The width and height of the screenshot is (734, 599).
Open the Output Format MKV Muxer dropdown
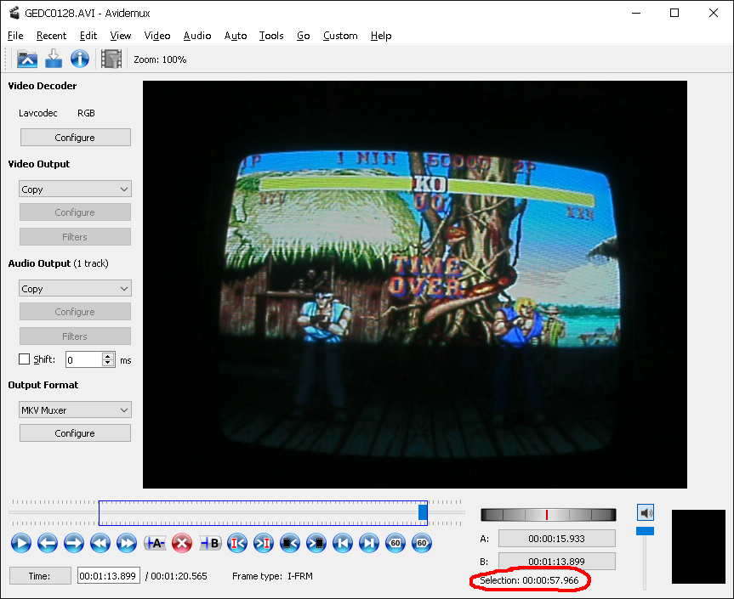point(75,410)
